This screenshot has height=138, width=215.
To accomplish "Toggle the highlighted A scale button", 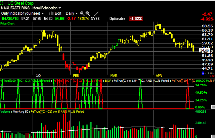I will (203, 73).
